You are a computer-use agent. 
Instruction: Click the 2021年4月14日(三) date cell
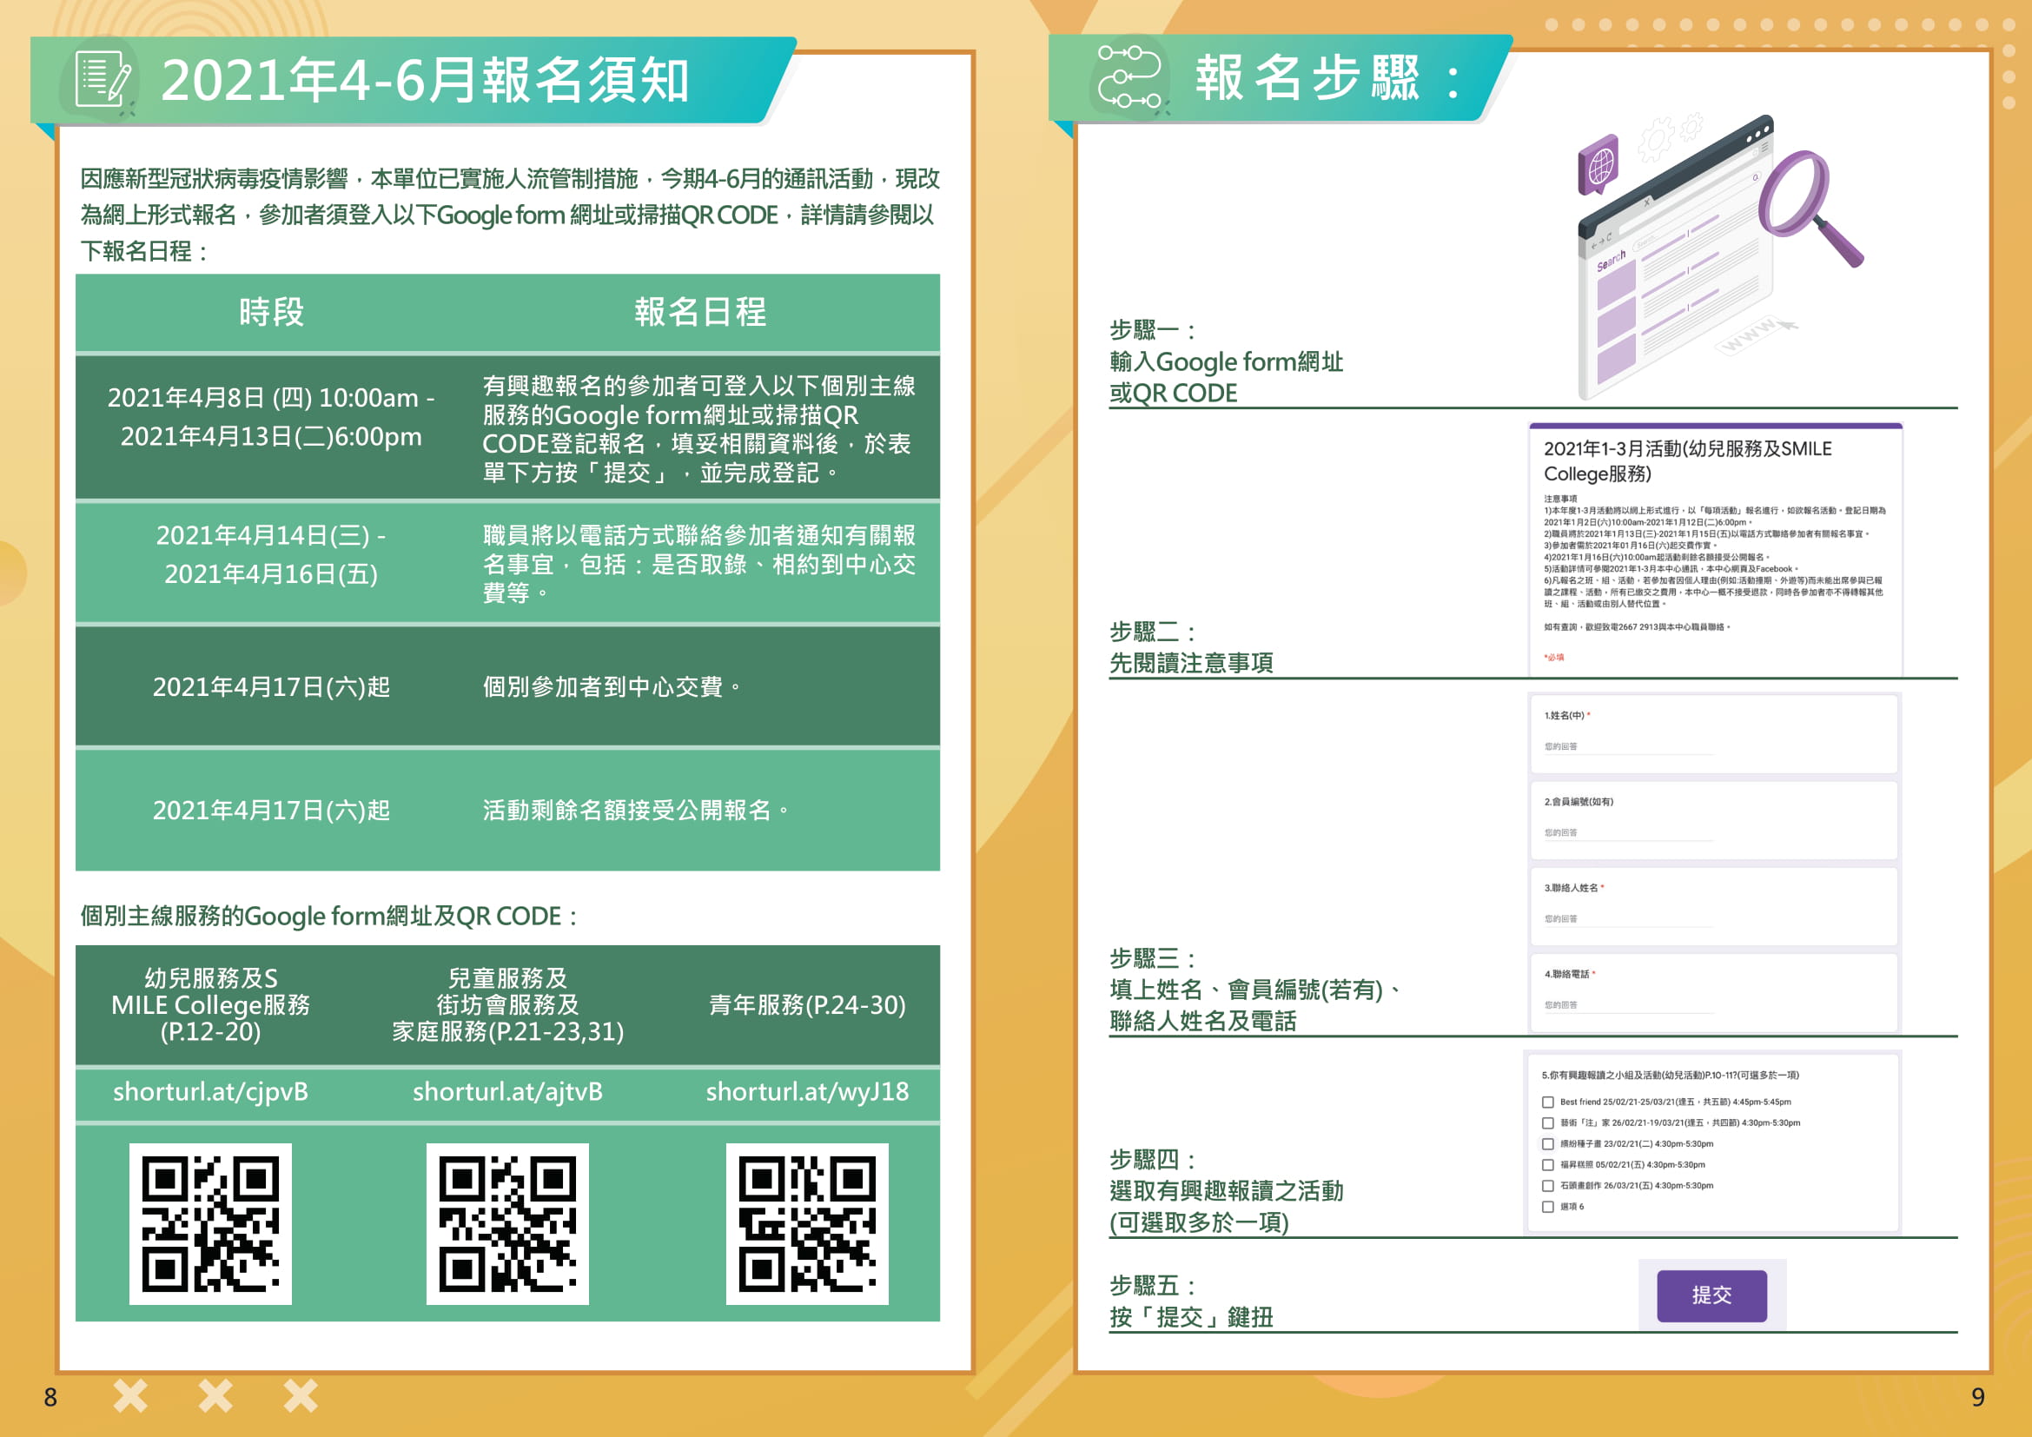[271, 555]
